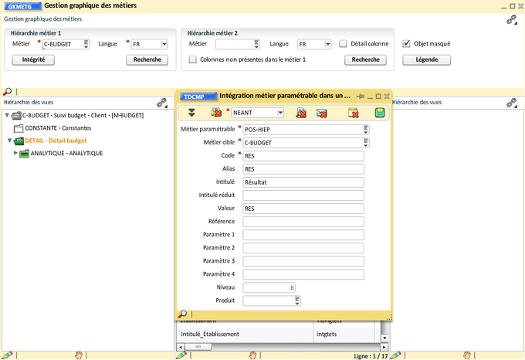Image resolution: width=525 pixels, height=360 pixels.
Task: Enable the Détail colonne checkbox
Action: coord(343,44)
